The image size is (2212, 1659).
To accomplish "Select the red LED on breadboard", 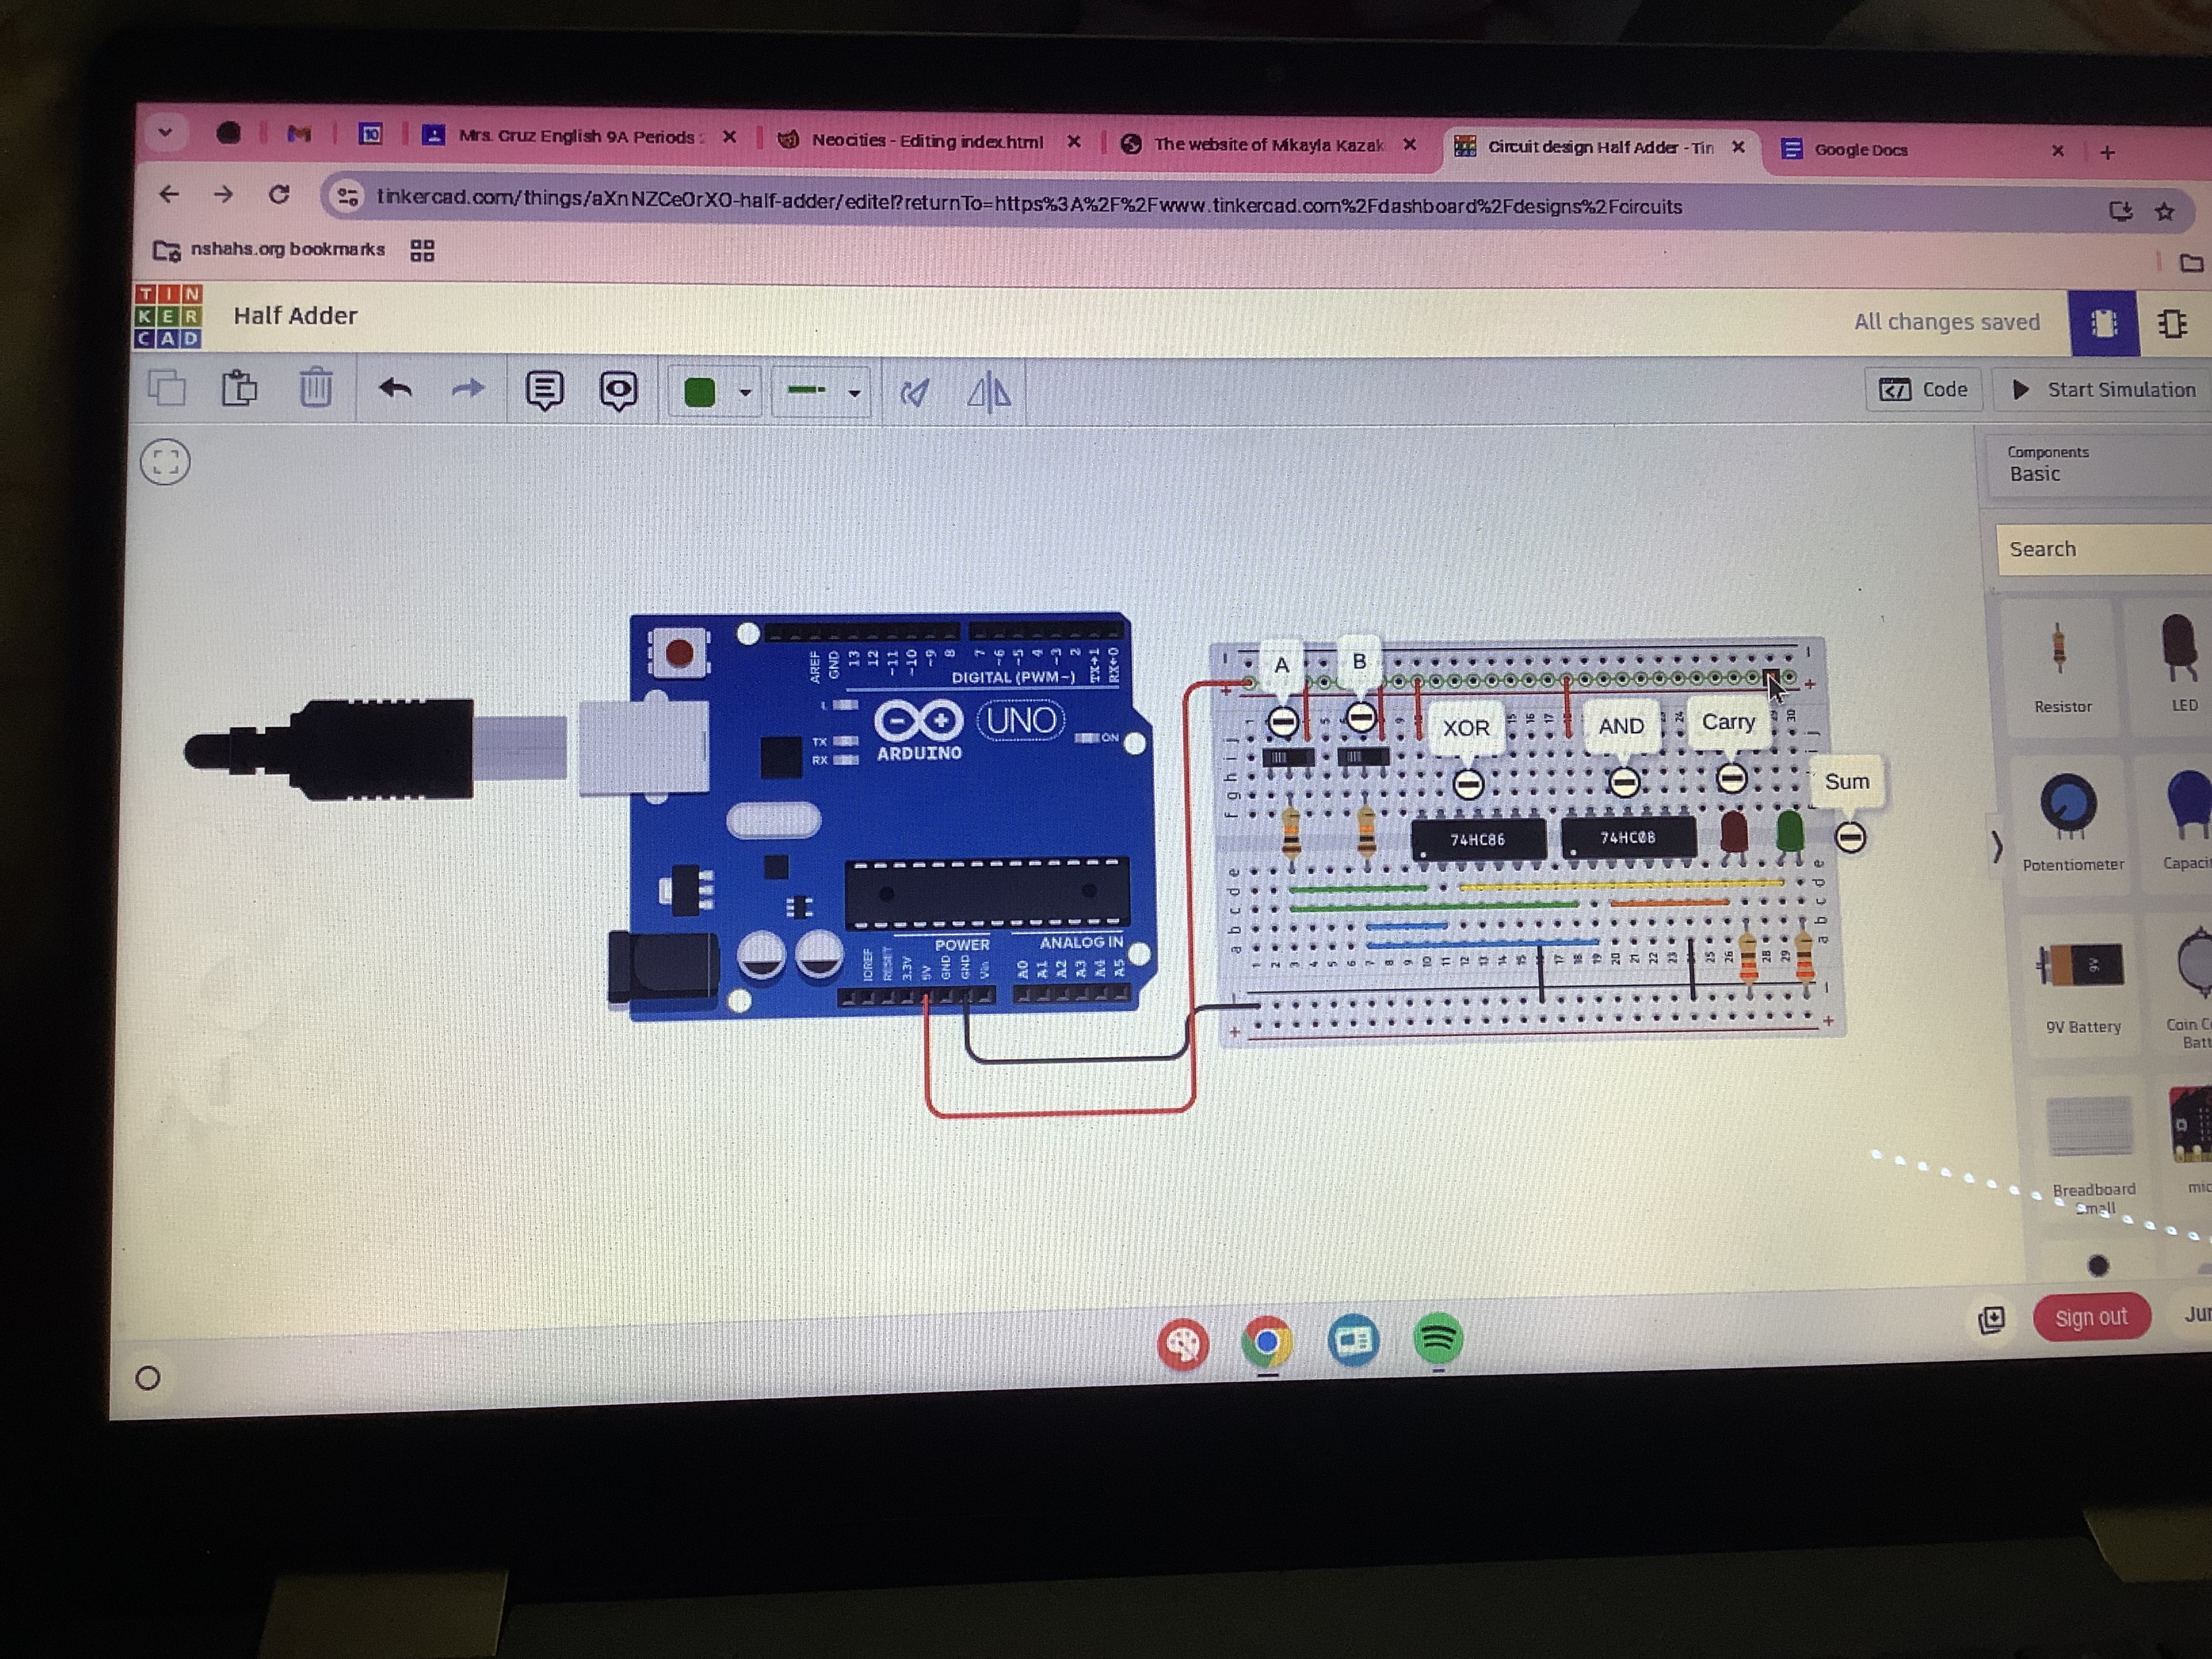I will pos(1733,834).
